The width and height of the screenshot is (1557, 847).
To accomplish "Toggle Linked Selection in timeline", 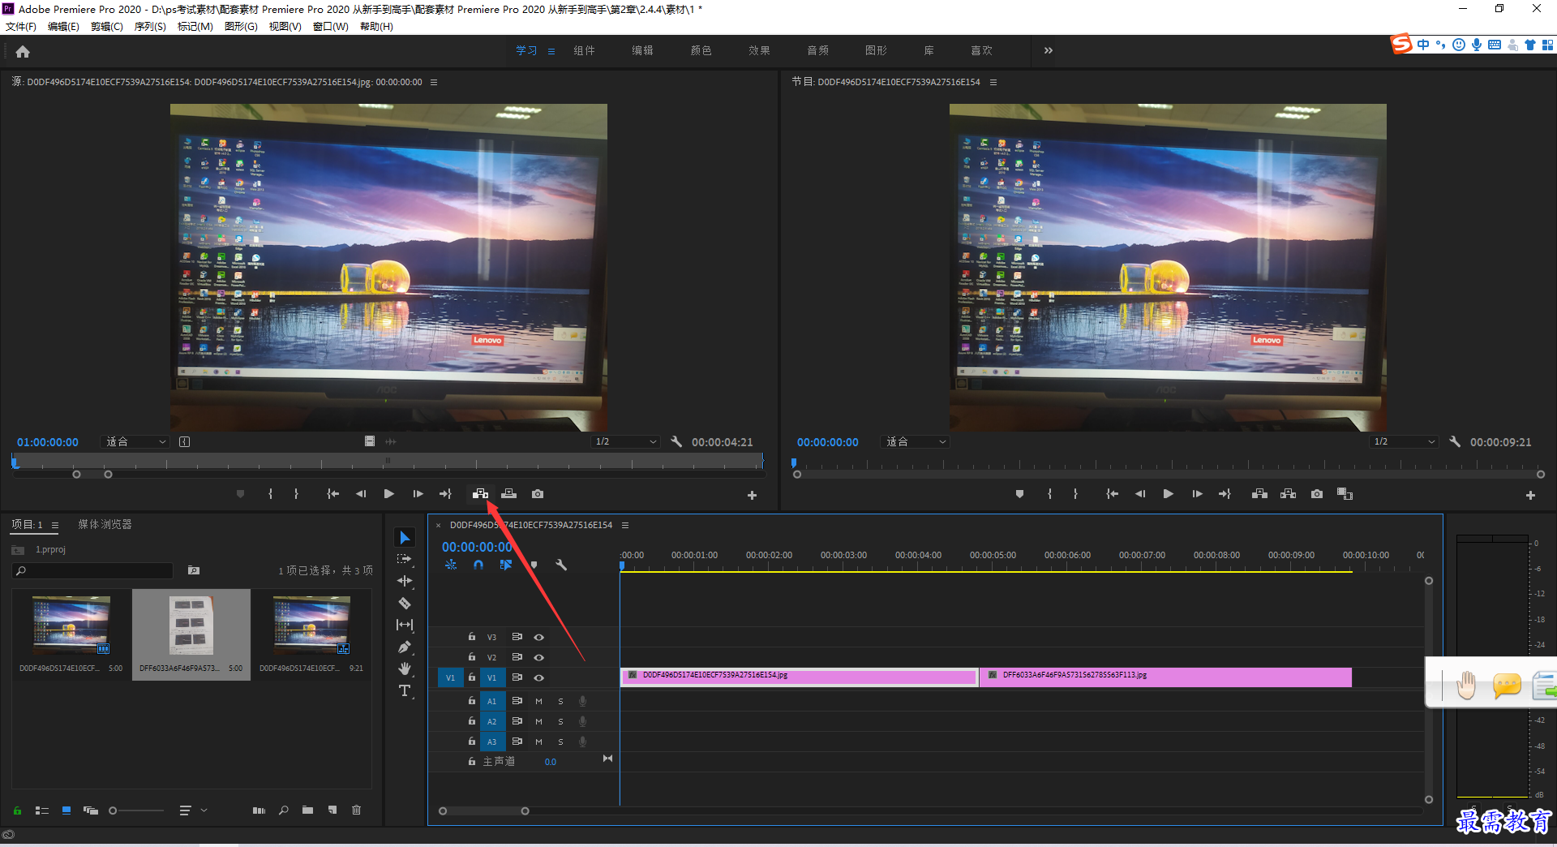I will pos(506,565).
